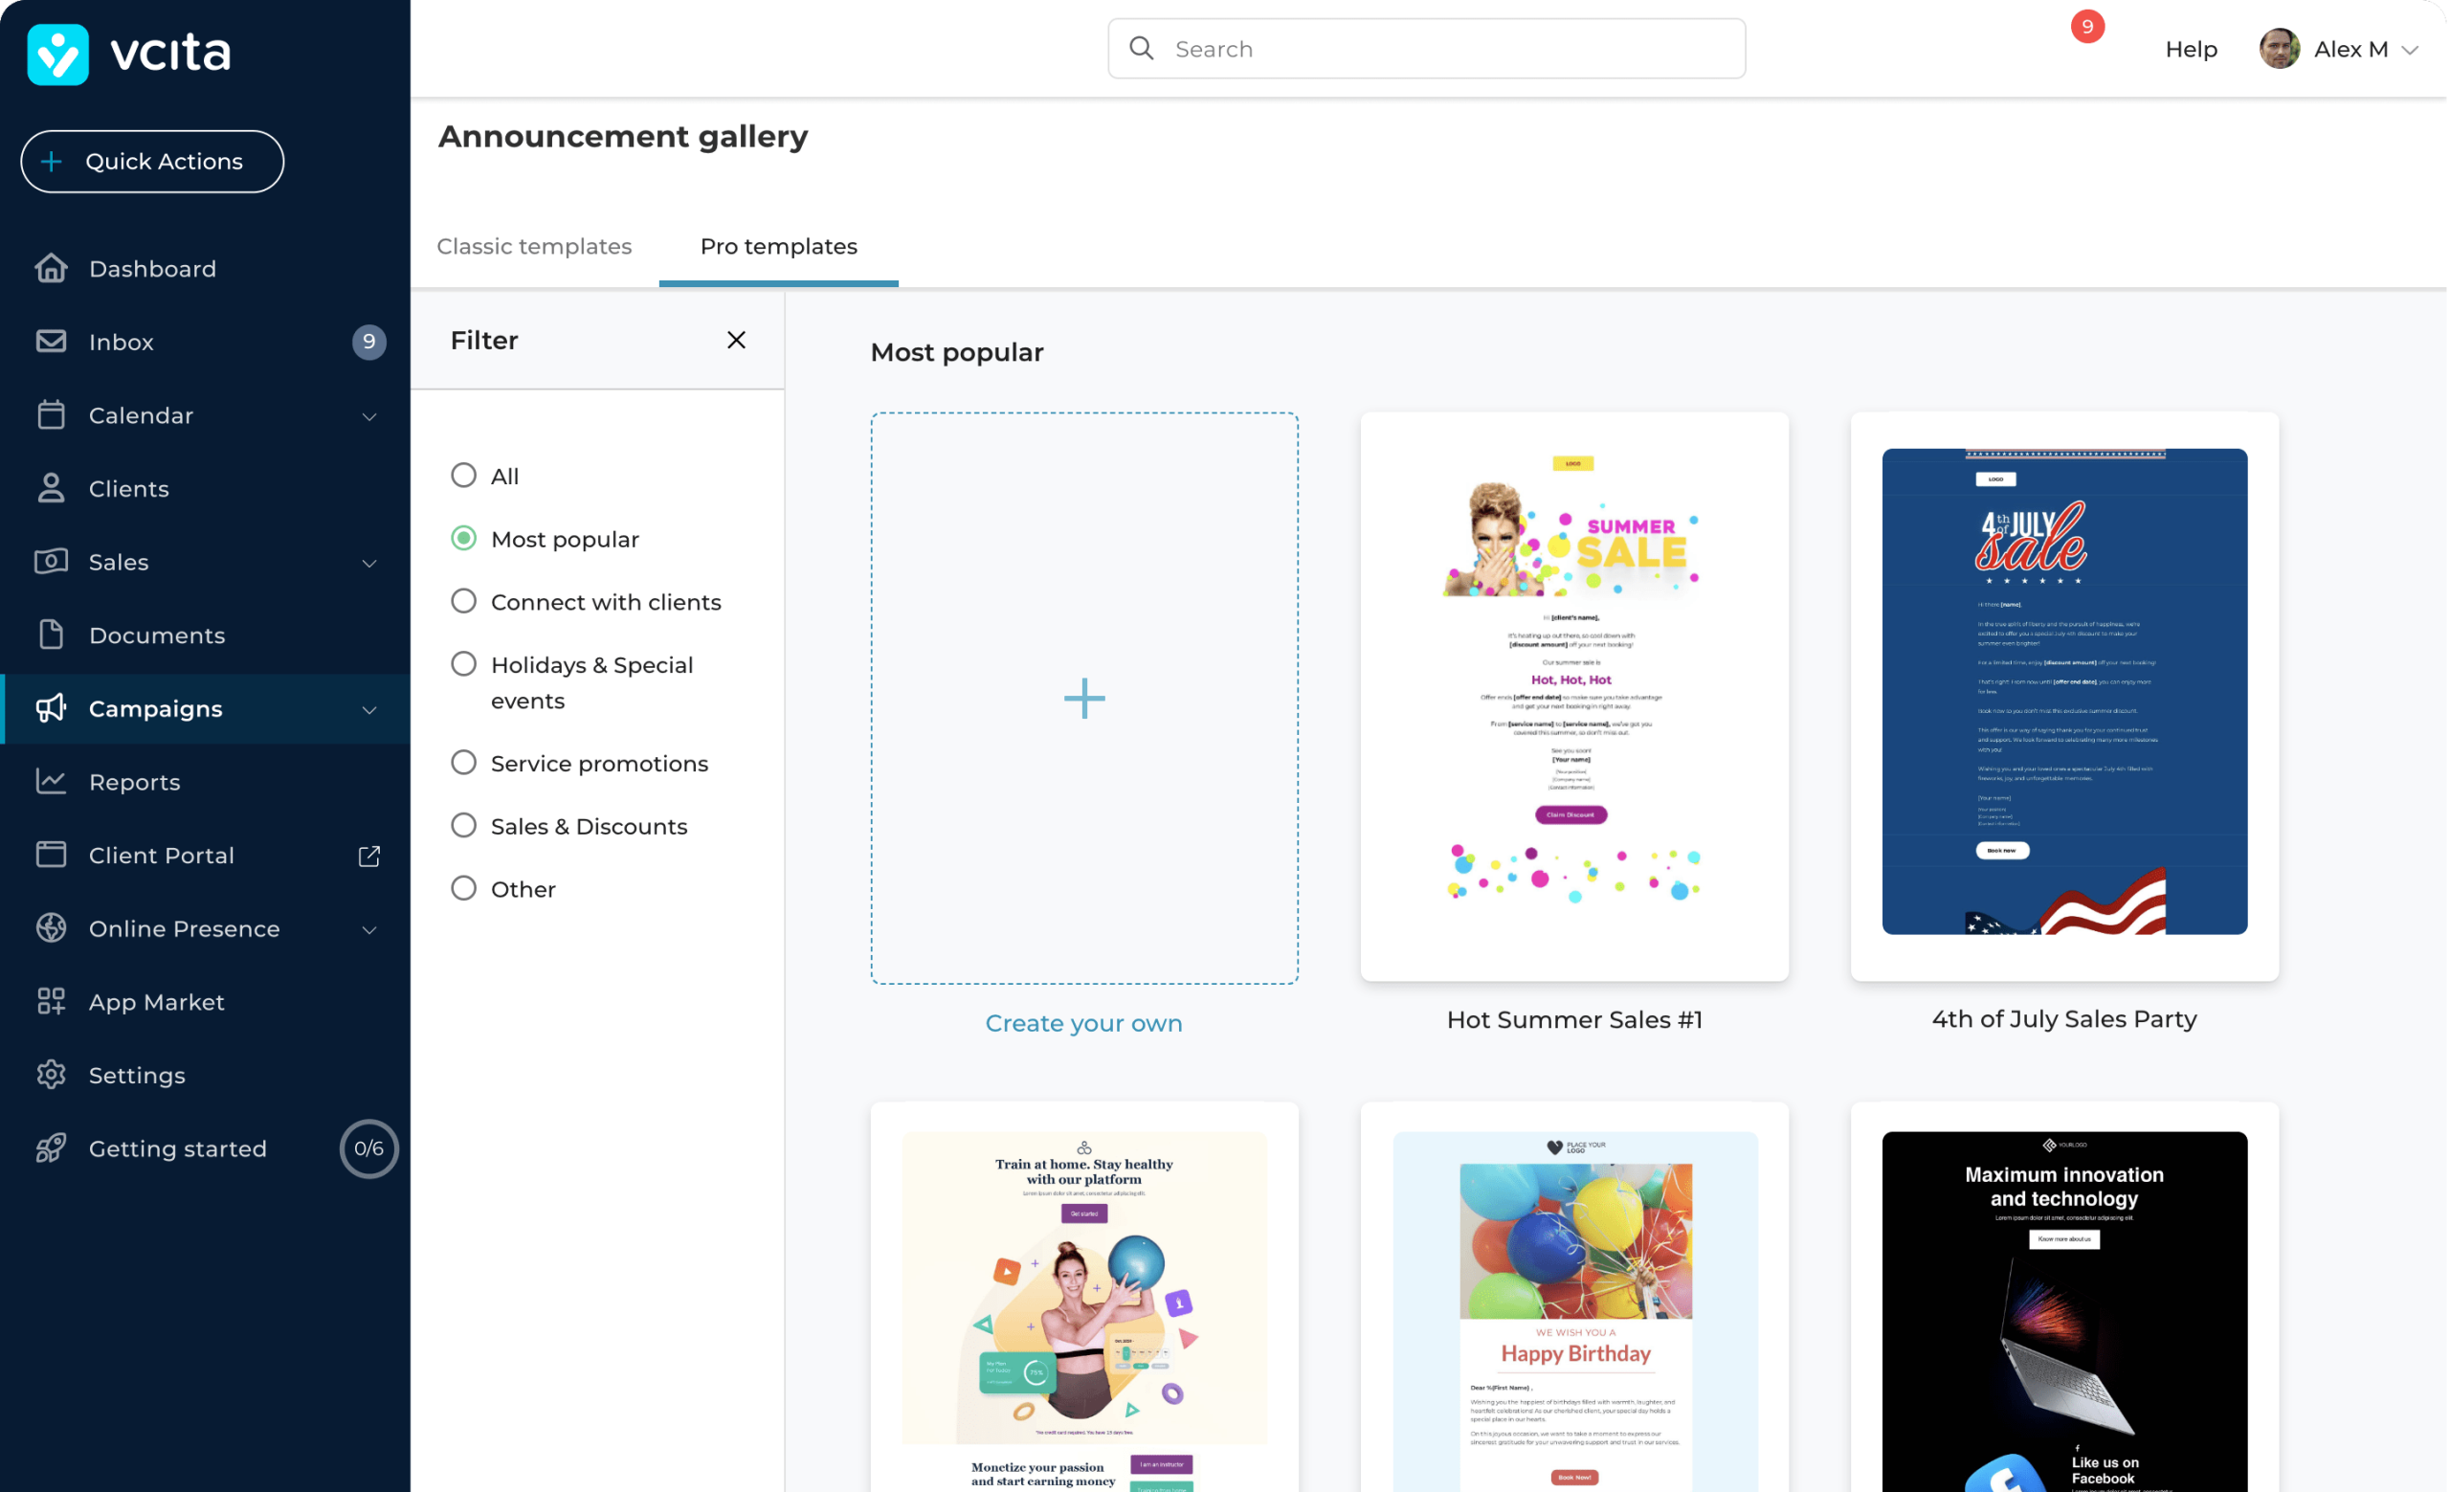Click the Clients person icon
Image resolution: width=2450 pixels, height=1492 pixels.
tap(51, 488)
